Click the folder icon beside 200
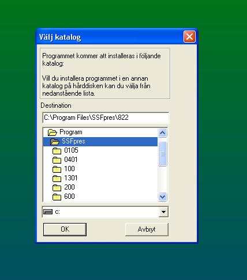Screen dimensions: 247x280 point(57,187)
